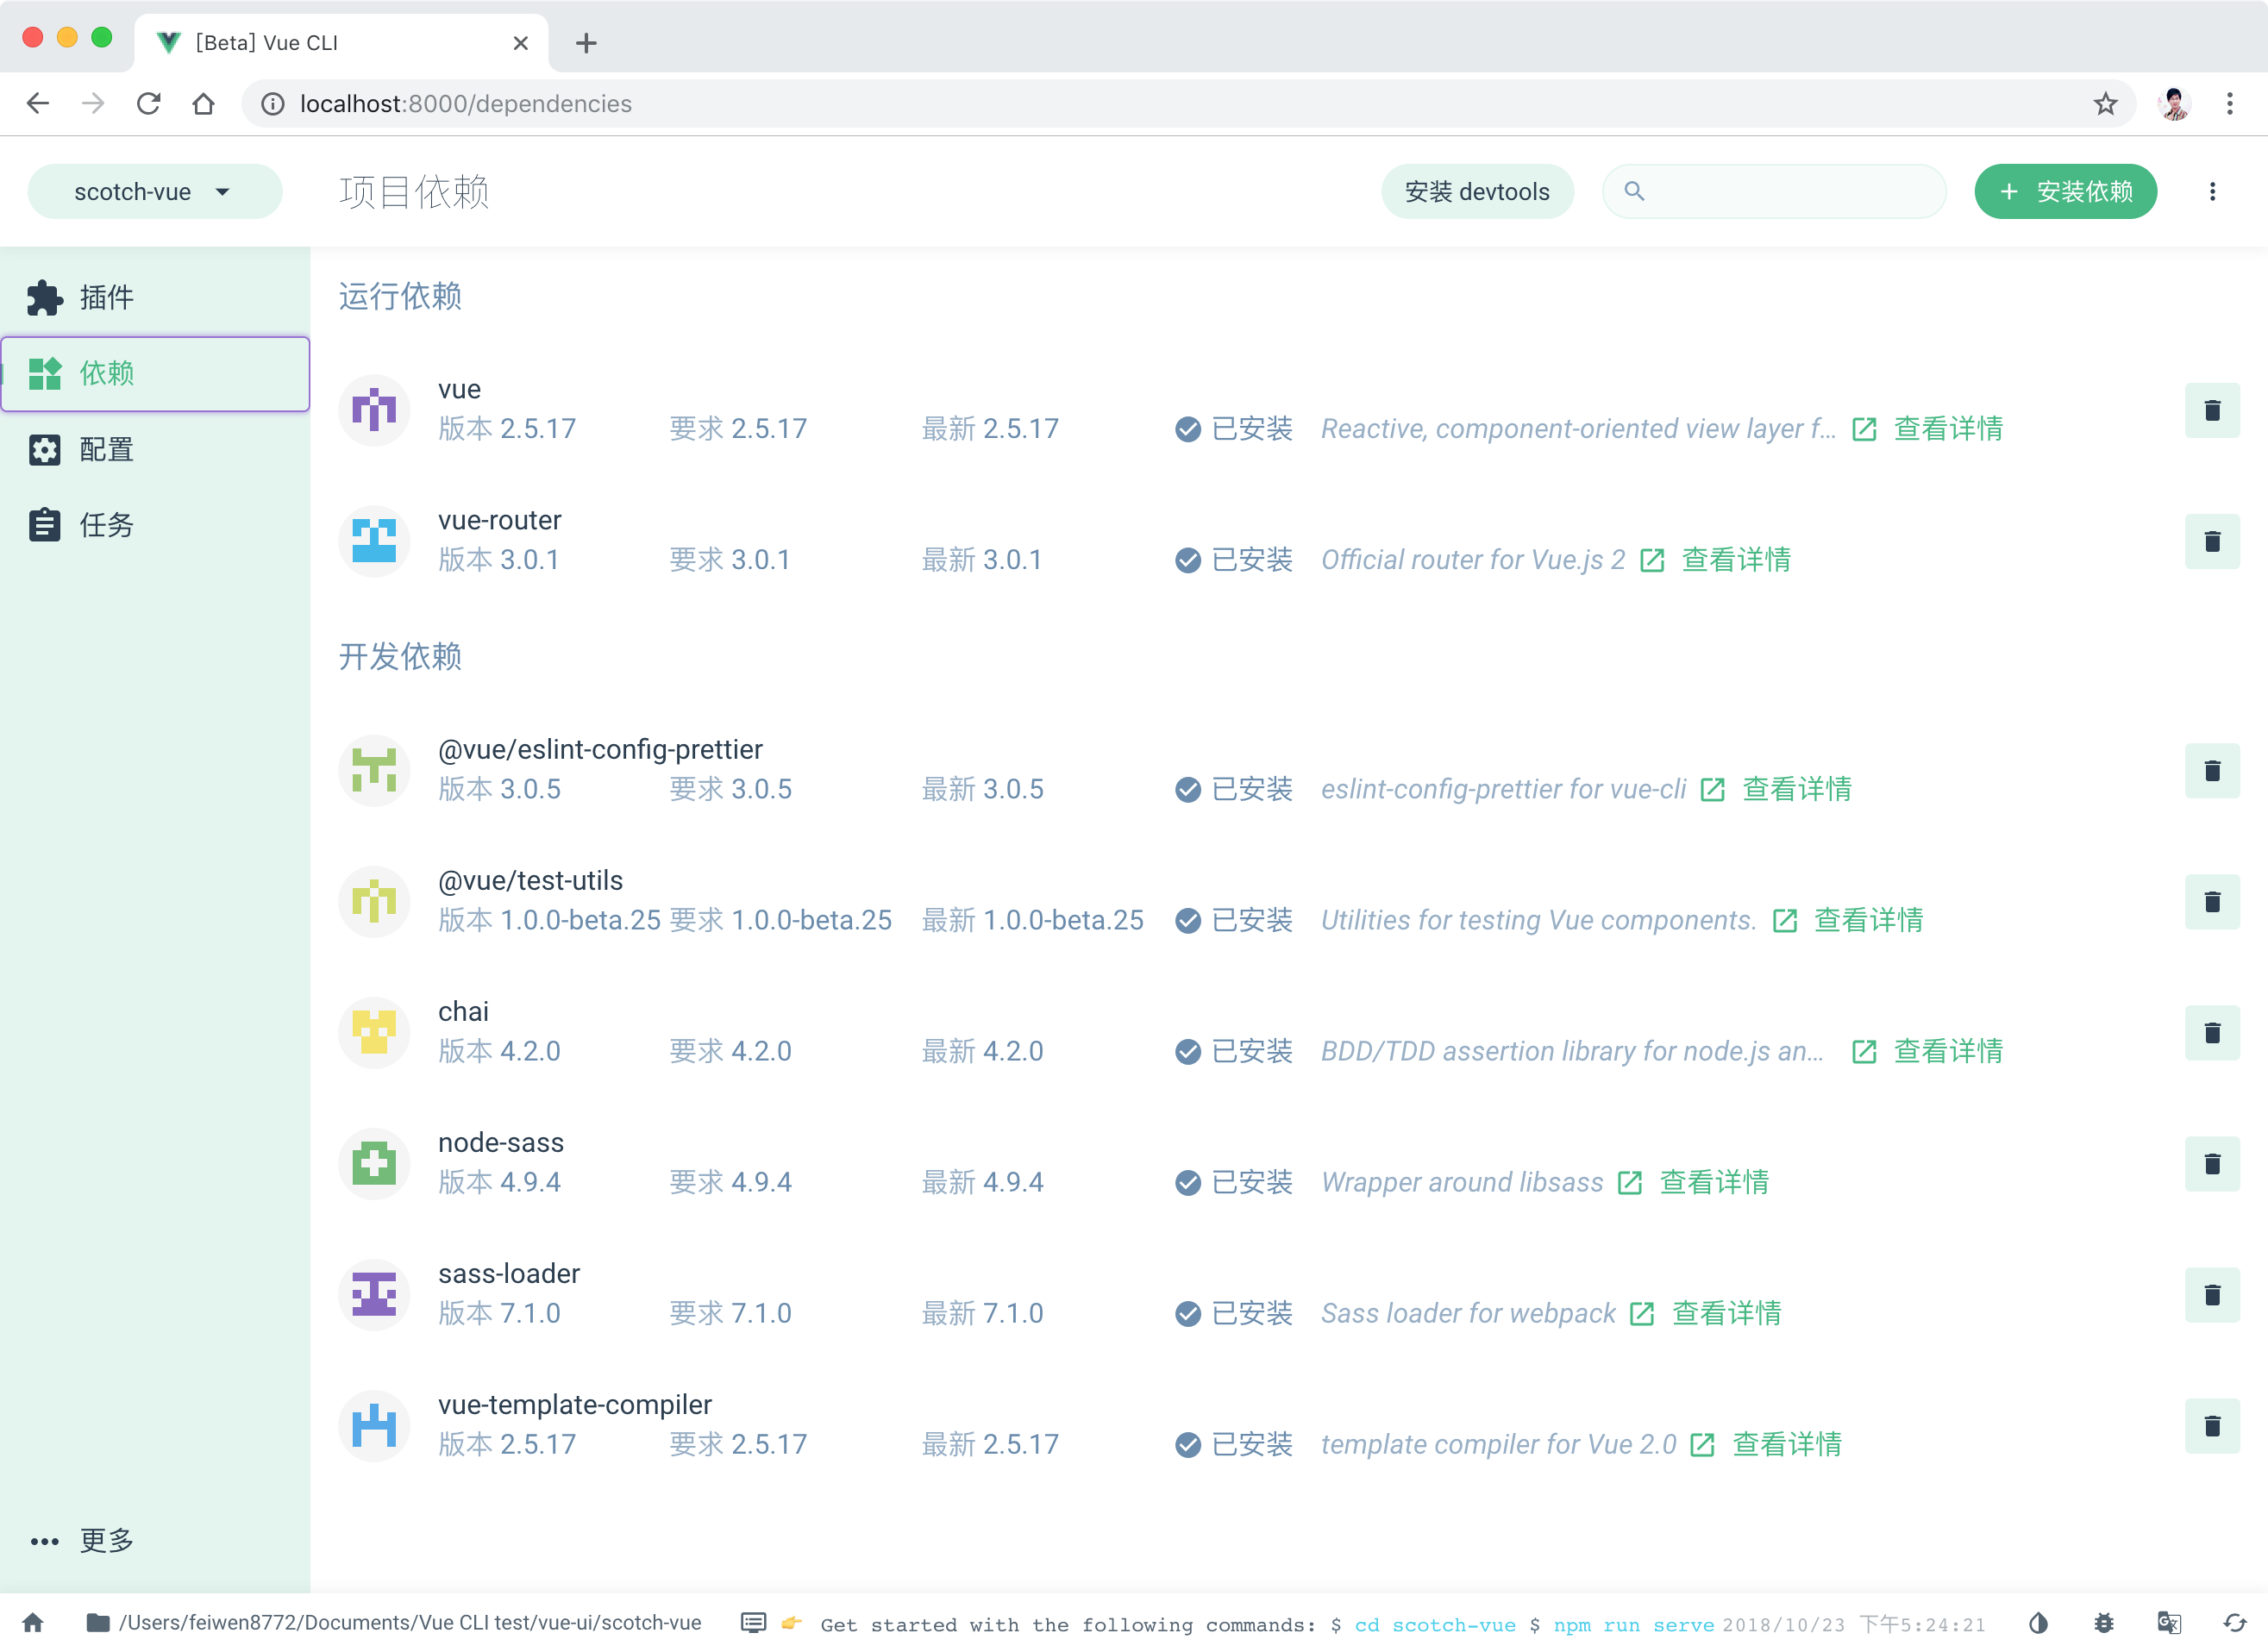
Task: Click the 安装依赖 install dependency button
Action: point(2065,191)
